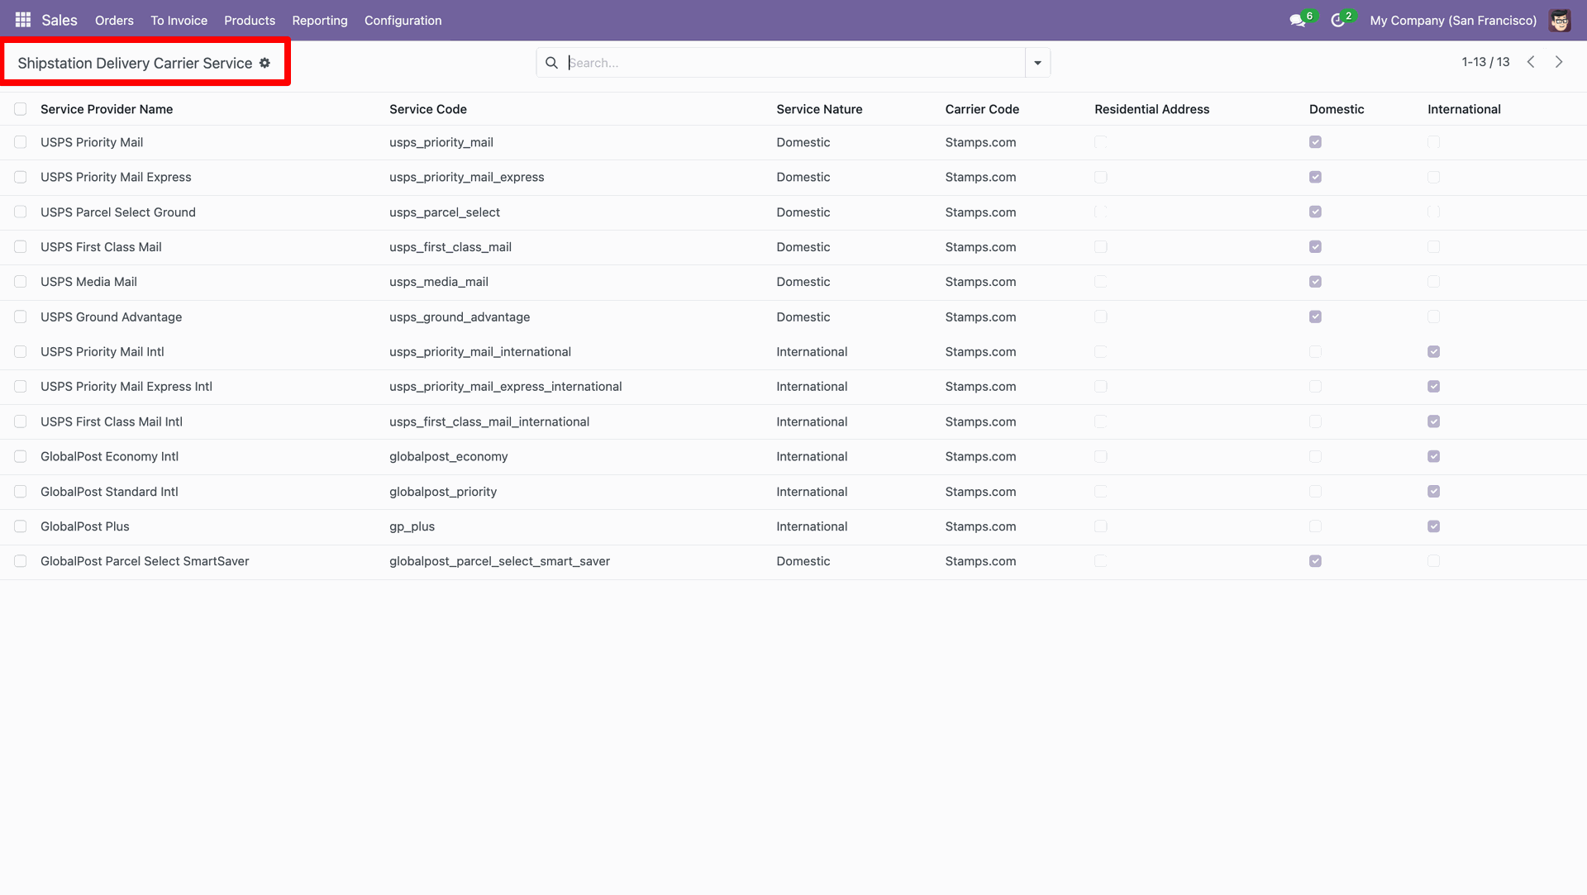Click the user avatar icon
The image size is (1587, 895).
pos(1560,21)
